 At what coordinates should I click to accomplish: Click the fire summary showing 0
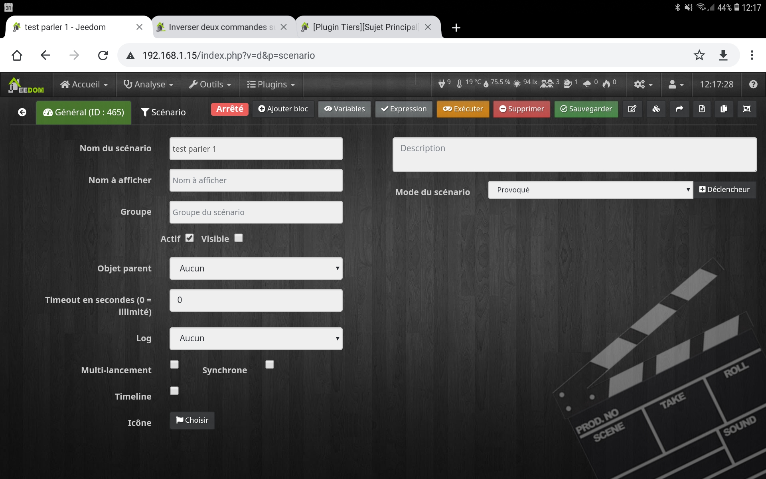point(610,83)
